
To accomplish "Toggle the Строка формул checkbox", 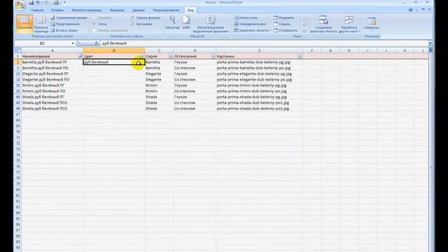I will pyautogui.click(x=132, y=17).
